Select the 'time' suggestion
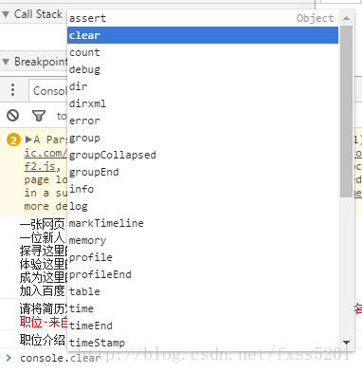Screen dimensions: 362x373 point(203,308)
